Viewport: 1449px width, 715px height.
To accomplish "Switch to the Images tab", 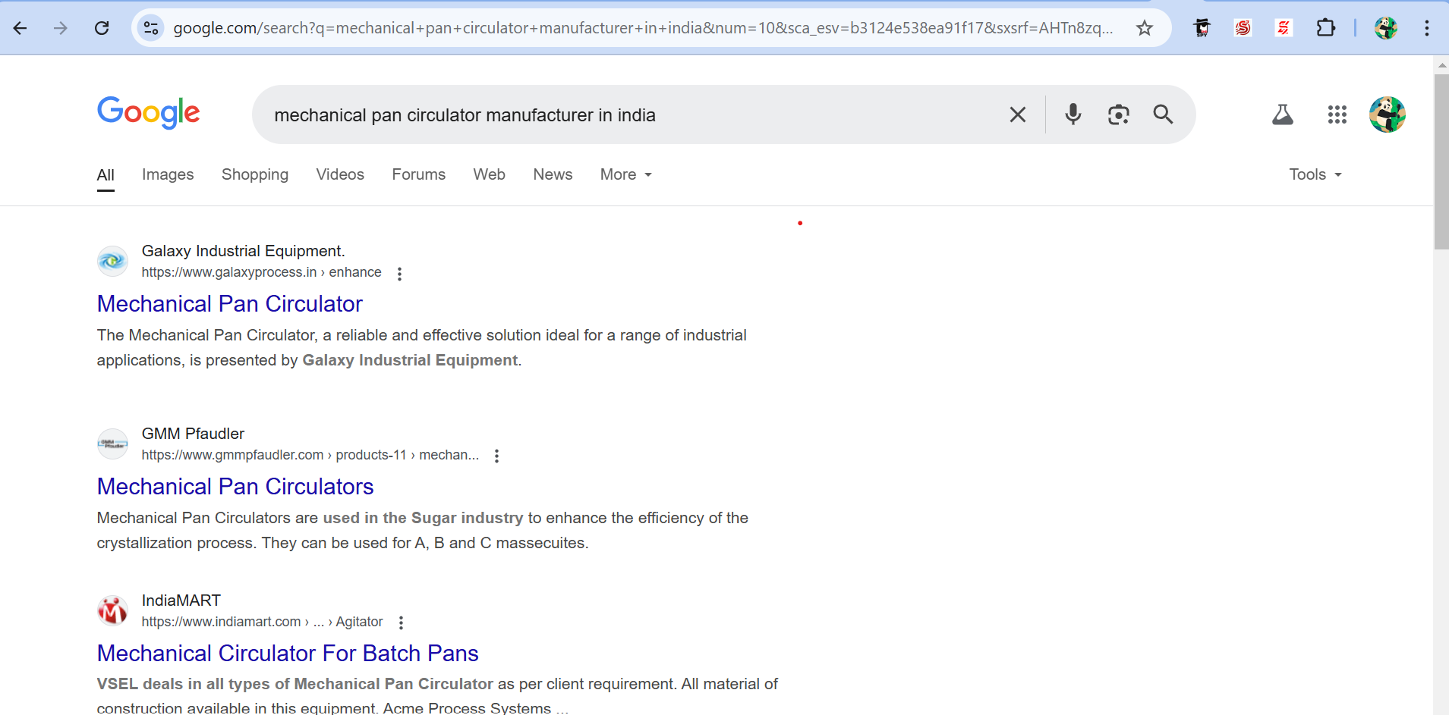I will tap(168, 174).
